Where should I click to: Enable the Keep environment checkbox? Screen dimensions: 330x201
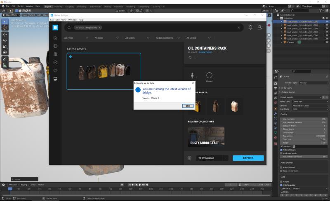pos(281,171)
